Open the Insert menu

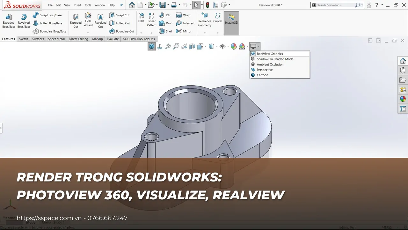coord(77,5)
